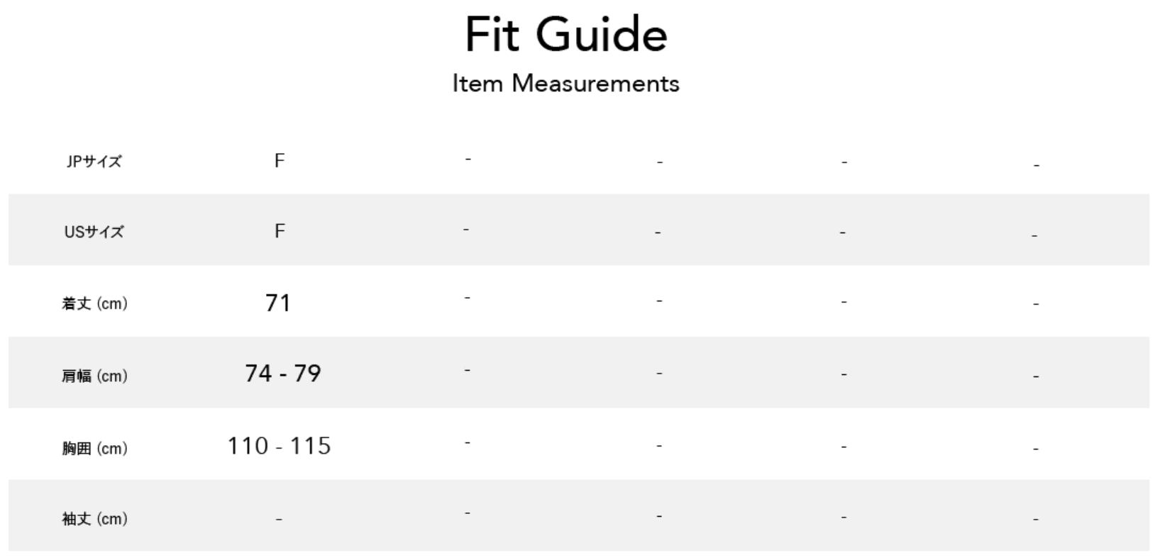Image resolution: width=1155 pixels, height=560 pixels.
Task: Click the F value in JPサイズ row
Action: (280, 161)
